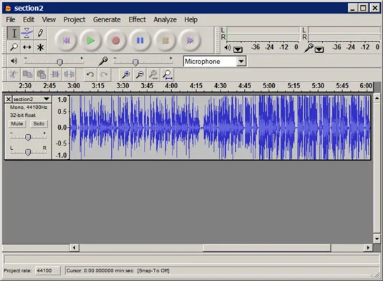Image resolution: width=383 pixels, height=281 pixels.
Task: Click the Skip to End button
Action: (x=190, y=41)
